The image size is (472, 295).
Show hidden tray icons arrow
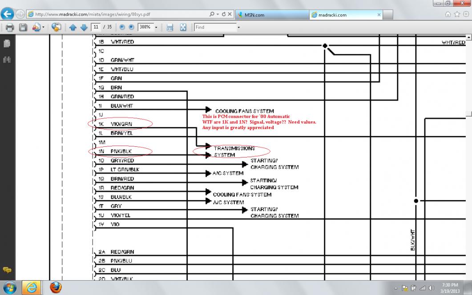pos(396,288)
